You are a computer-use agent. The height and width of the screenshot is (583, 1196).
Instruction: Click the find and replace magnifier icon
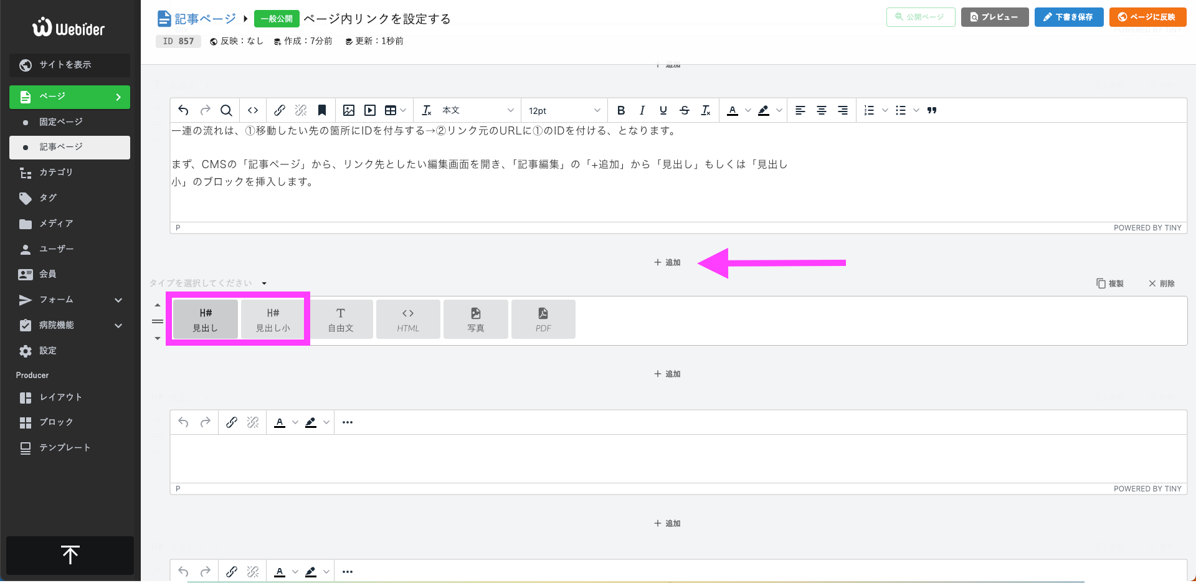pos(226,110)
